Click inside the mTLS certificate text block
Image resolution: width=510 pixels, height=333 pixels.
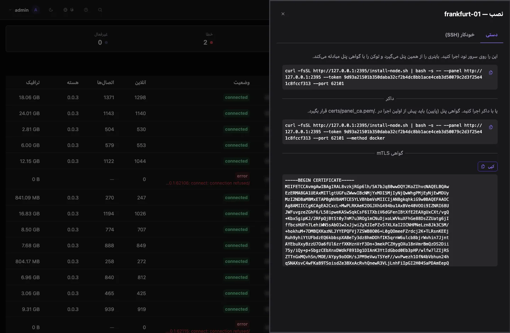coord(390,220)
